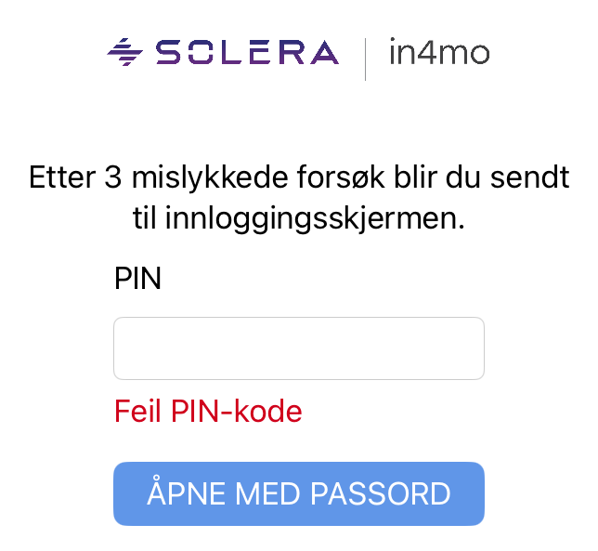Click the word Etter in the warning
This screenshot has height=551, width=598.
click(62, 177)
